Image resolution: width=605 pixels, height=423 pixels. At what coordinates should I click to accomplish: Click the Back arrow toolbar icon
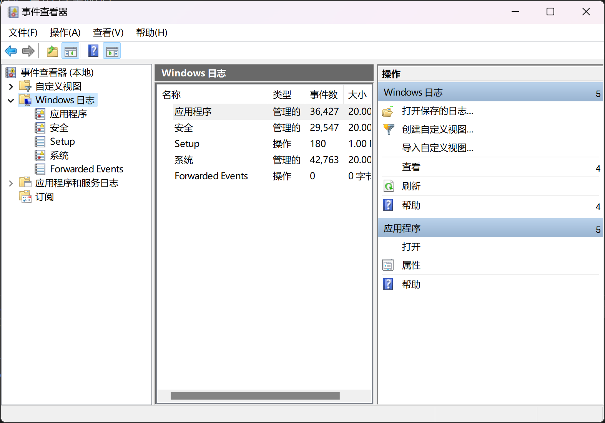click(11, 51)
